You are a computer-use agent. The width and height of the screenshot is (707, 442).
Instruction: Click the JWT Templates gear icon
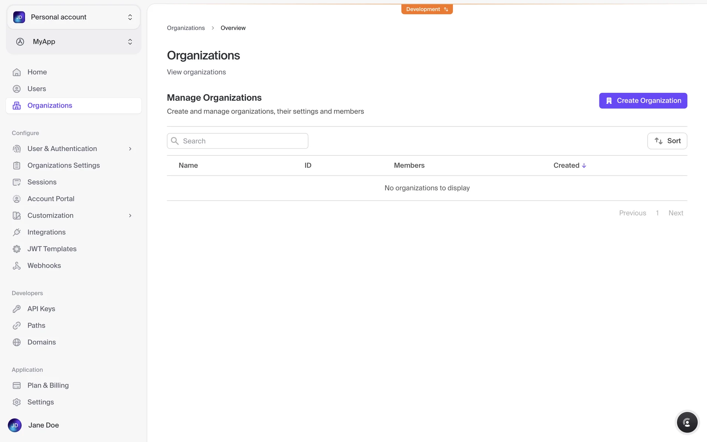tap(17, 249)
